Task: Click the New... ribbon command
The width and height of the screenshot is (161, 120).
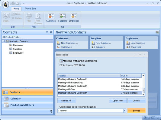Action: (17, 14)
